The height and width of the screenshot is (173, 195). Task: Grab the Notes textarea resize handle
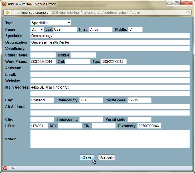click(187, 146)
